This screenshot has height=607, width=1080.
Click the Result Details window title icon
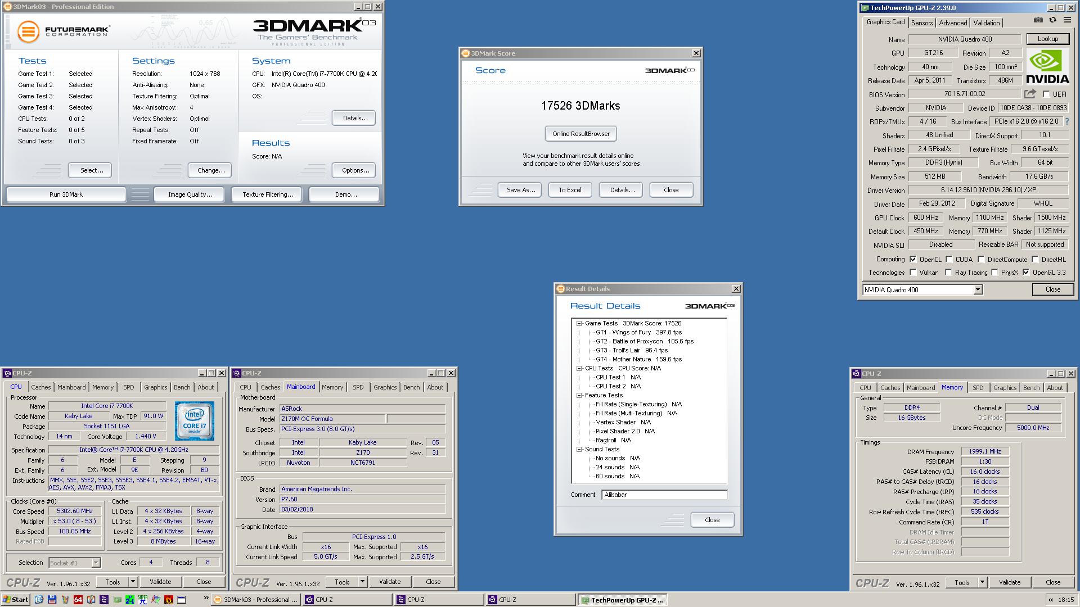pos(561,289)
